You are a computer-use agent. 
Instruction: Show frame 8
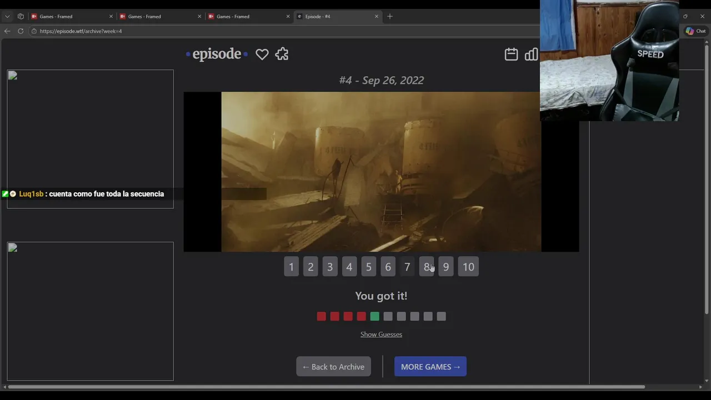coord(427,267)
